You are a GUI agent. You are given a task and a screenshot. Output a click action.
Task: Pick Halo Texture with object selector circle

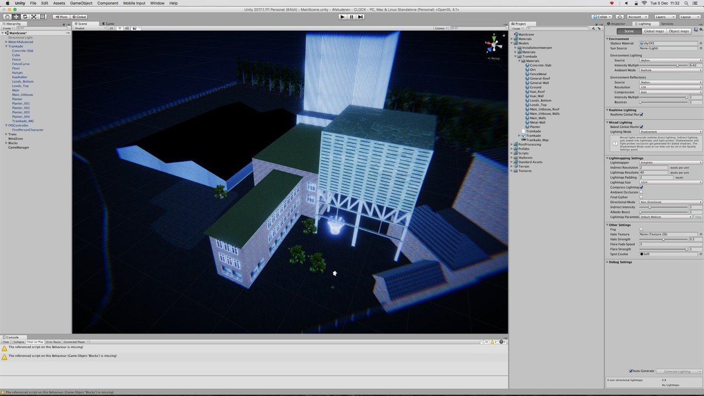[700, 234]
